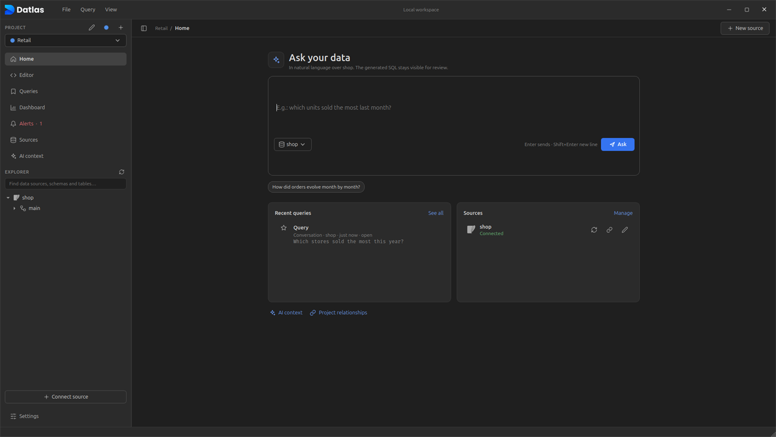Open the Alerts page
Image resolution: width=776 pixels, height=437 pixels.
pyautogui.click(x=65, y=123)
